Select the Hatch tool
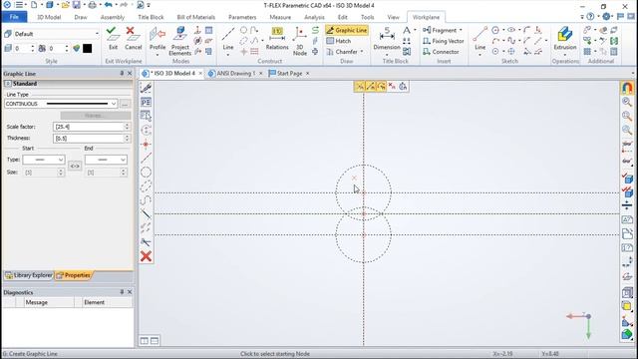 339,41
